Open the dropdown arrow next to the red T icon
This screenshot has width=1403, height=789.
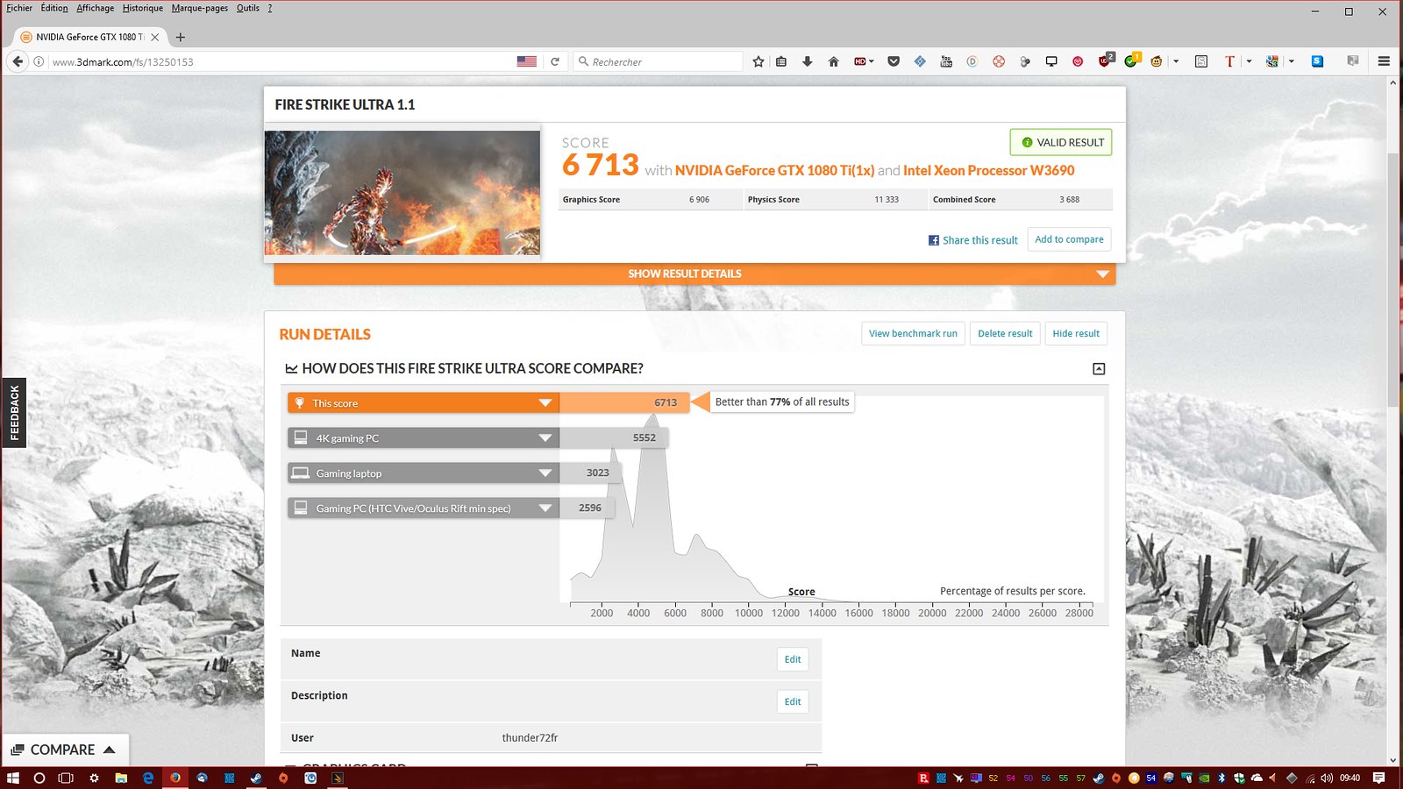[1249, 61]
